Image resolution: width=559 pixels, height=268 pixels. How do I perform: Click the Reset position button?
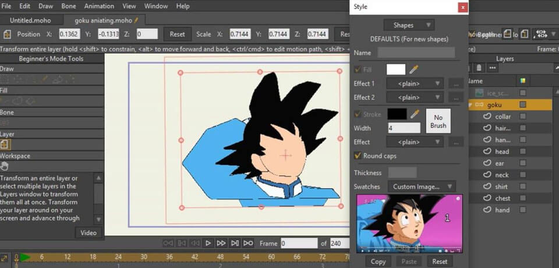(177, 34)
